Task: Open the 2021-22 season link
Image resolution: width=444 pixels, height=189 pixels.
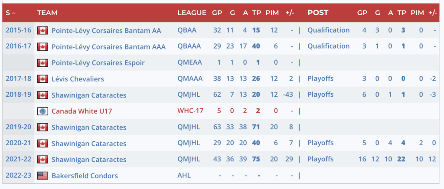Action: 18,160
